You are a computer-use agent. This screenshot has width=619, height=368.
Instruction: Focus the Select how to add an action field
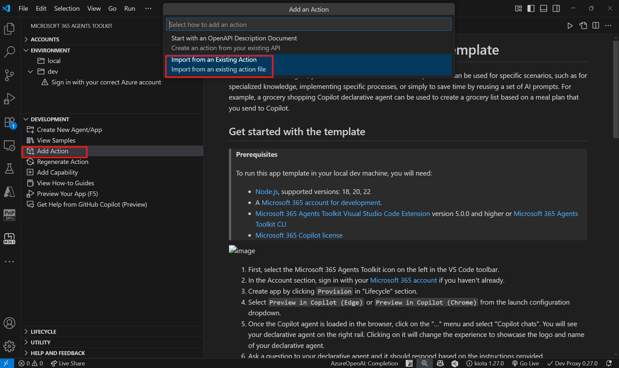point(309,24)
